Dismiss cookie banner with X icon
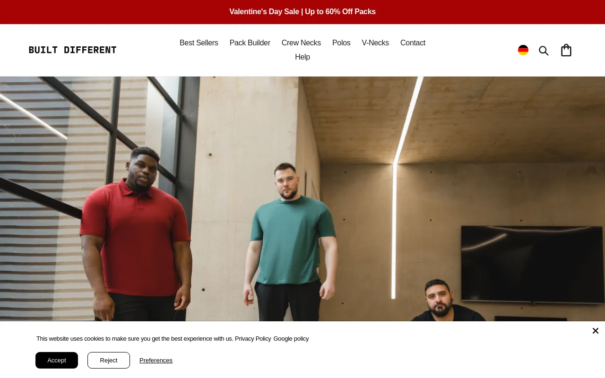The width and height of the screenshot is (605, 378). (x=596, y=331)
